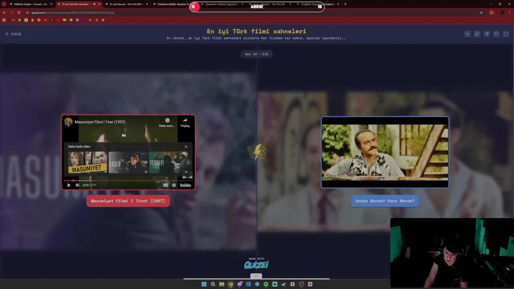514x289 pixels.
Task: Go back in browser history
Action: (x=4, y=12)
